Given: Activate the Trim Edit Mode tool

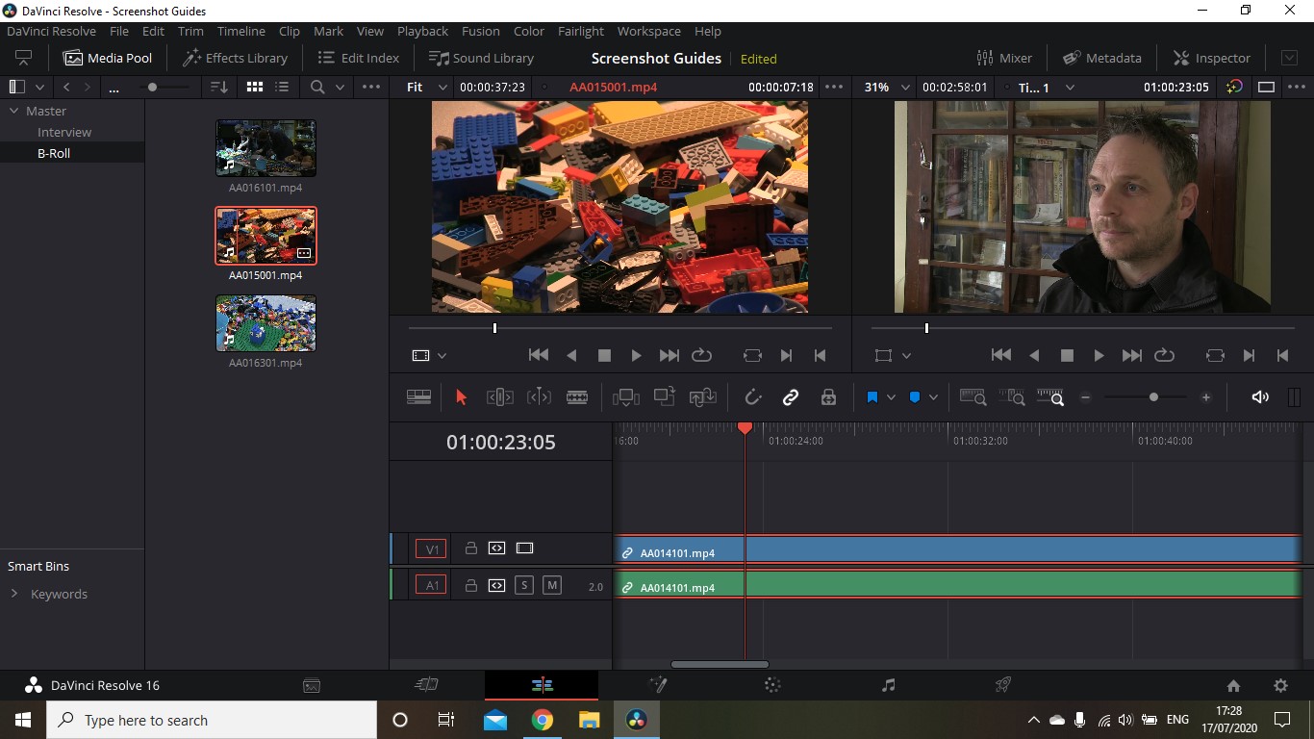Looking at the screenshot, I should [x=499, y=397].
